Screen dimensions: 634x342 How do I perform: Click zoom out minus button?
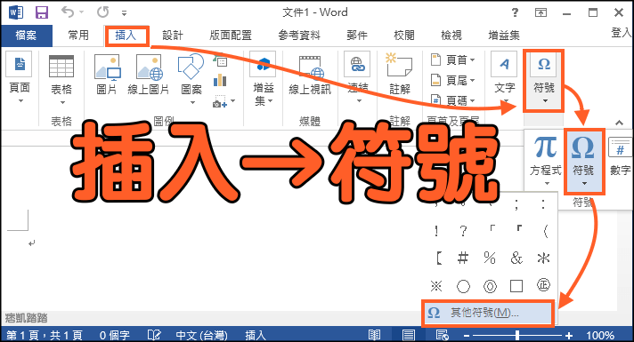(x=467, y=335)
